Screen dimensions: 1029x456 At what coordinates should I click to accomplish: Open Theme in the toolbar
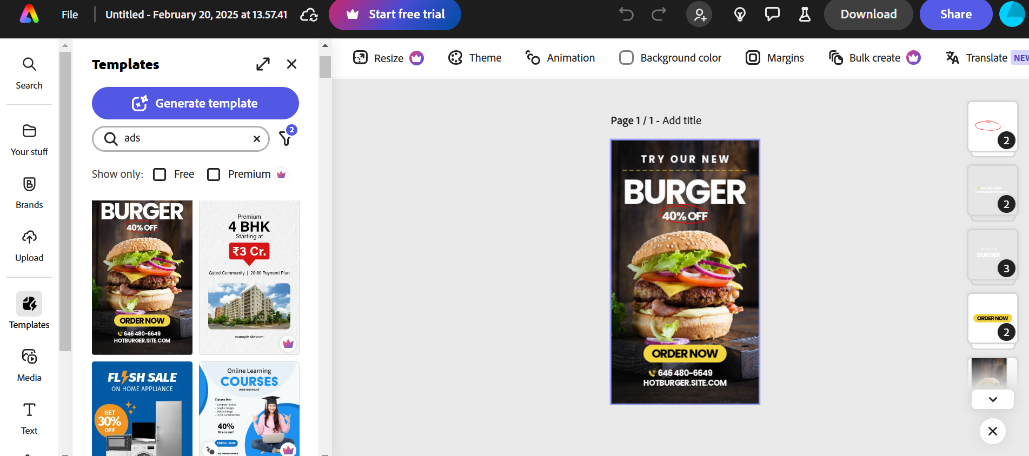pos(475,58)
